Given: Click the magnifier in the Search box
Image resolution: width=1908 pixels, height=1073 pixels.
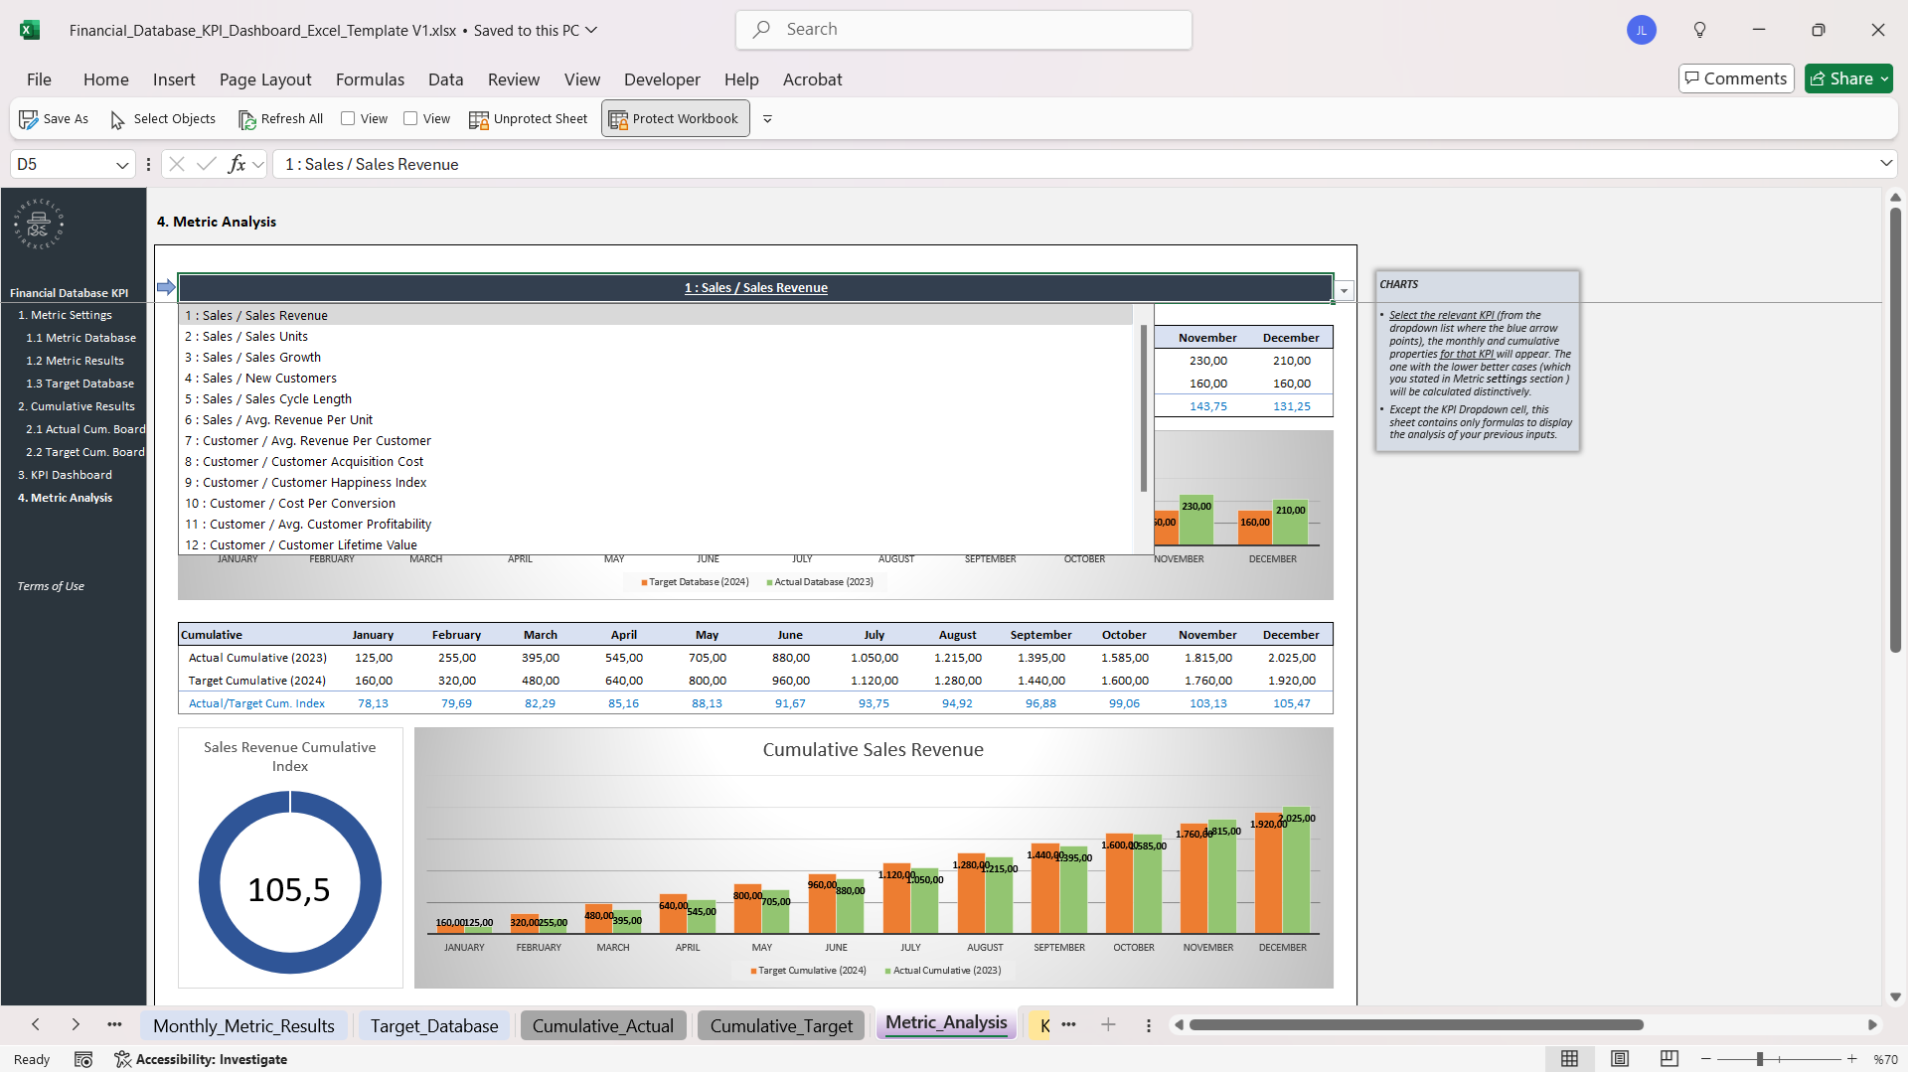Looking at the screenshot, I should click(x=762, y=30).
